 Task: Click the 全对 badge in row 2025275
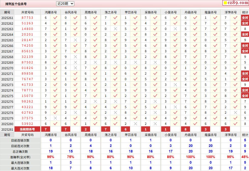245,96
